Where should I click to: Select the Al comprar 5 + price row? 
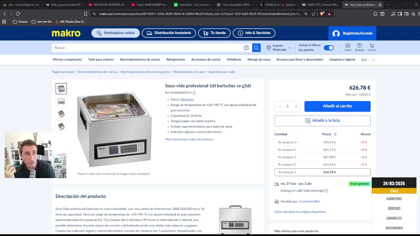pyautogui.click(x=323, y=142)
